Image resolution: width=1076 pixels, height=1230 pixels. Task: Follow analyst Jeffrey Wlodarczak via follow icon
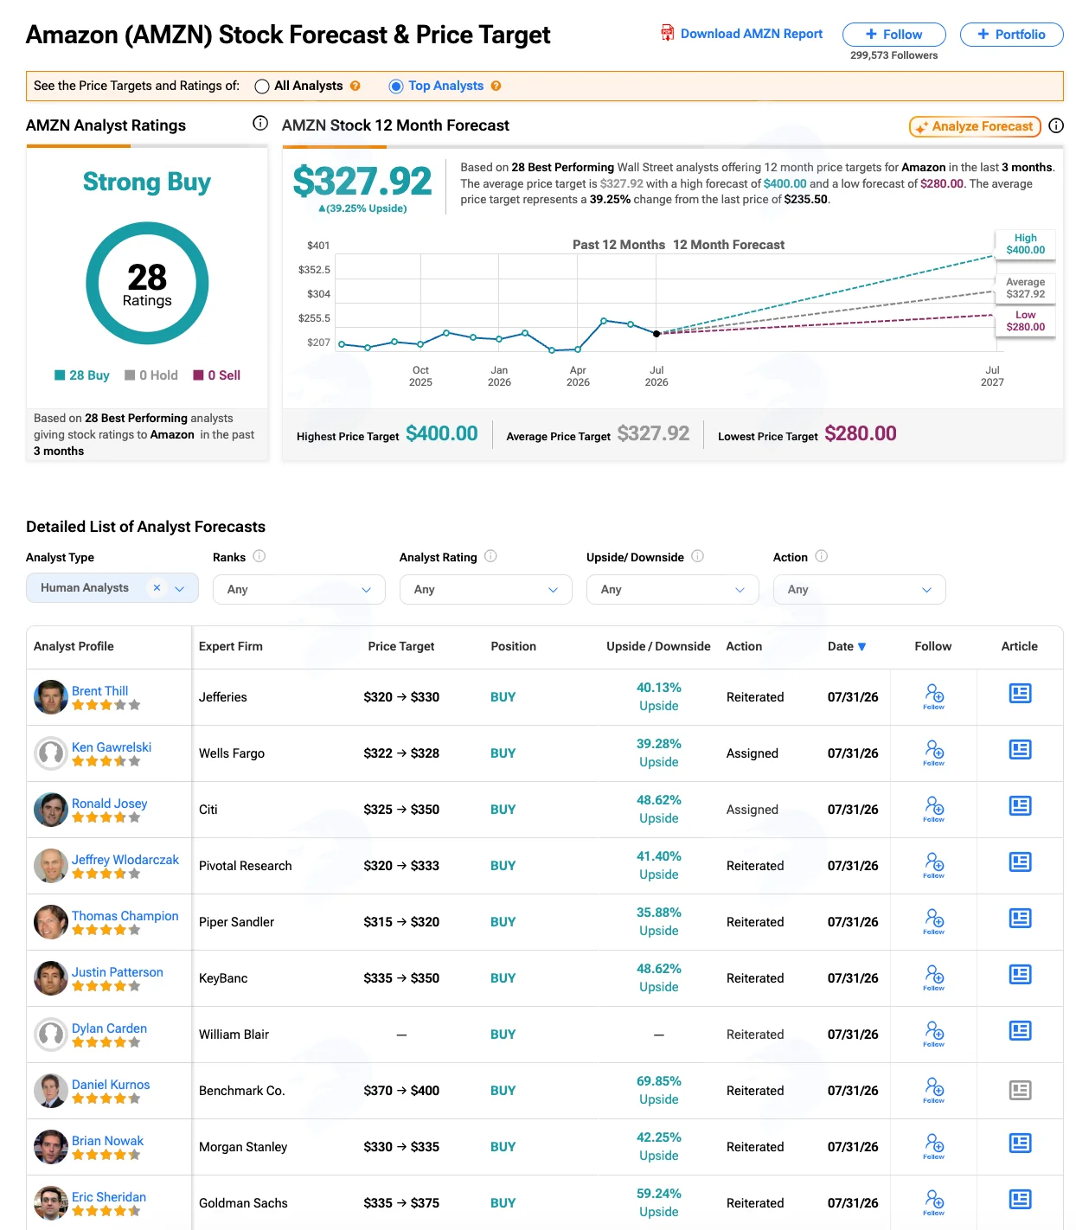pyautogui.click(x=933, y=865)
